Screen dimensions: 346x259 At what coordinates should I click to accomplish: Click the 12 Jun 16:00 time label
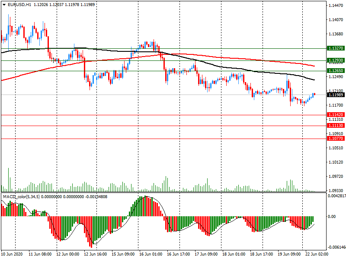[96, 255]
